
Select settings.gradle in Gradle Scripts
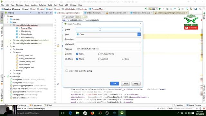tap(18, 95)
